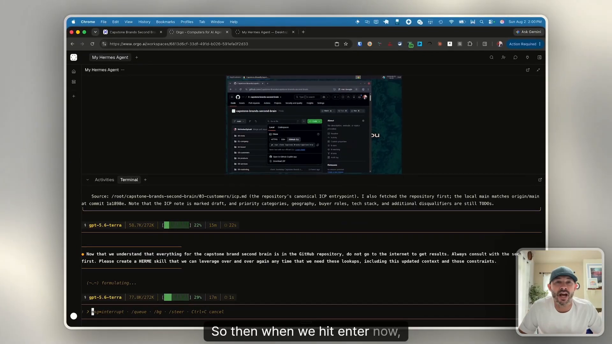
Task: Open My Hermes Agent options ellipsis
Action: point(123,70)
